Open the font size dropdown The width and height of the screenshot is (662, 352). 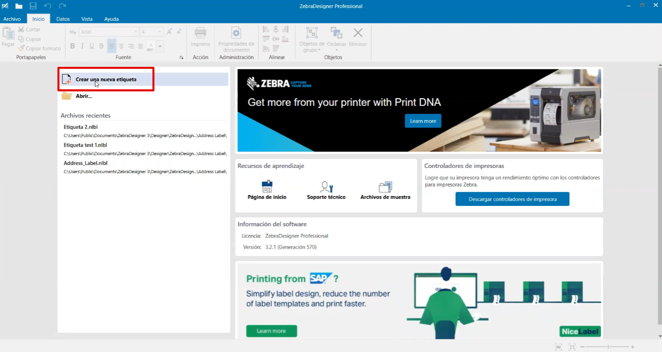tap(160, 32)
